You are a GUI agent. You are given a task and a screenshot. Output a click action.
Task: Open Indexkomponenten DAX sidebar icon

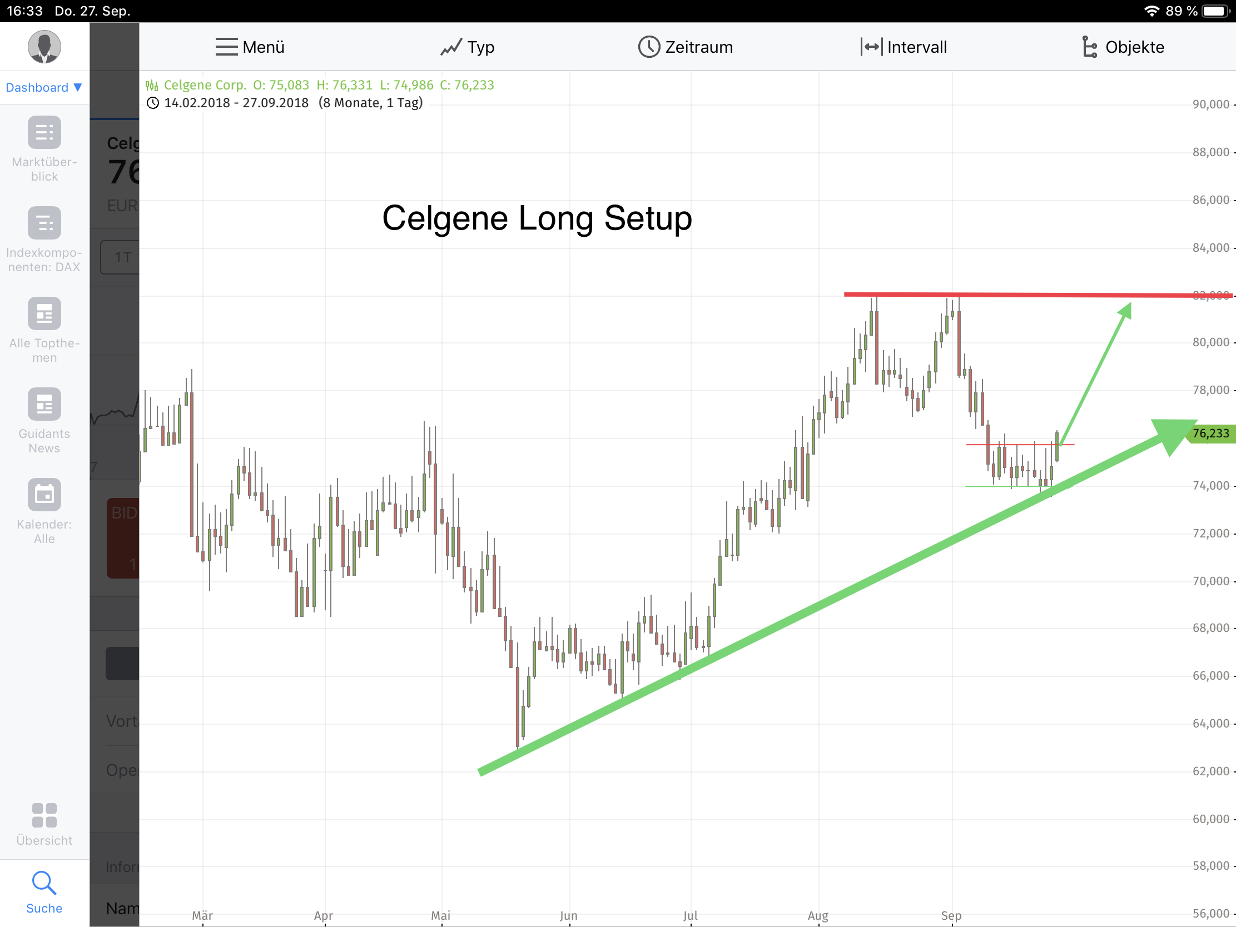click(x=44, y=223)
